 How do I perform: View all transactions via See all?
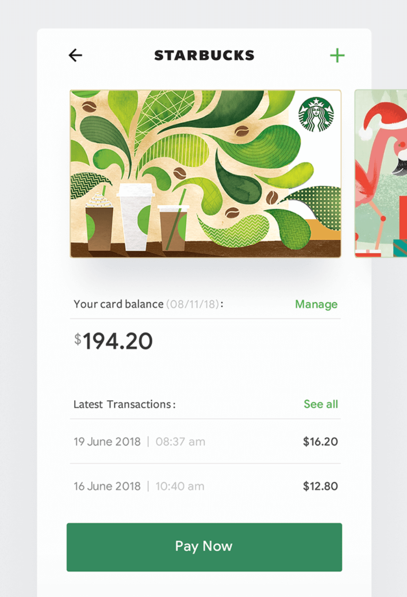coord(321,404)
